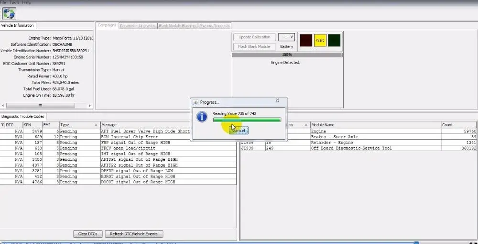
Task: Select the Diagnostic Trouble Codes tab
Action: tap(23, 116)
